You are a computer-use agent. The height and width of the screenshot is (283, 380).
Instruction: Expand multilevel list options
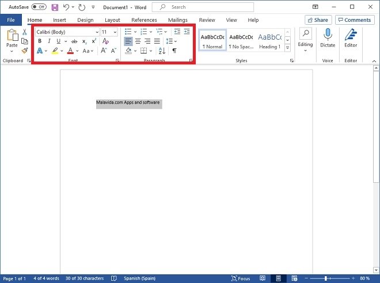point(165,32)
